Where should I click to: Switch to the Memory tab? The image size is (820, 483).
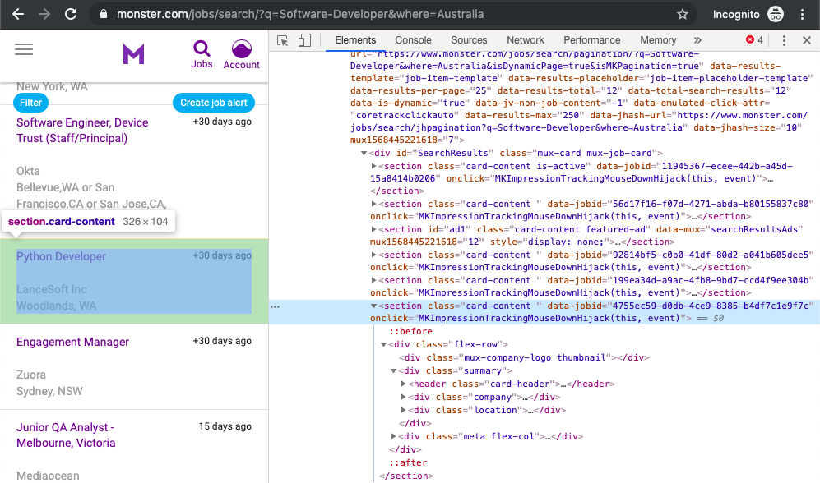(658, 40)
